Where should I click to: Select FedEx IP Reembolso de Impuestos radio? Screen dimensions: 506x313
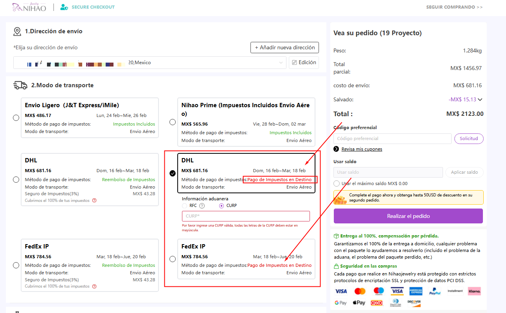[x=16, y=265]
